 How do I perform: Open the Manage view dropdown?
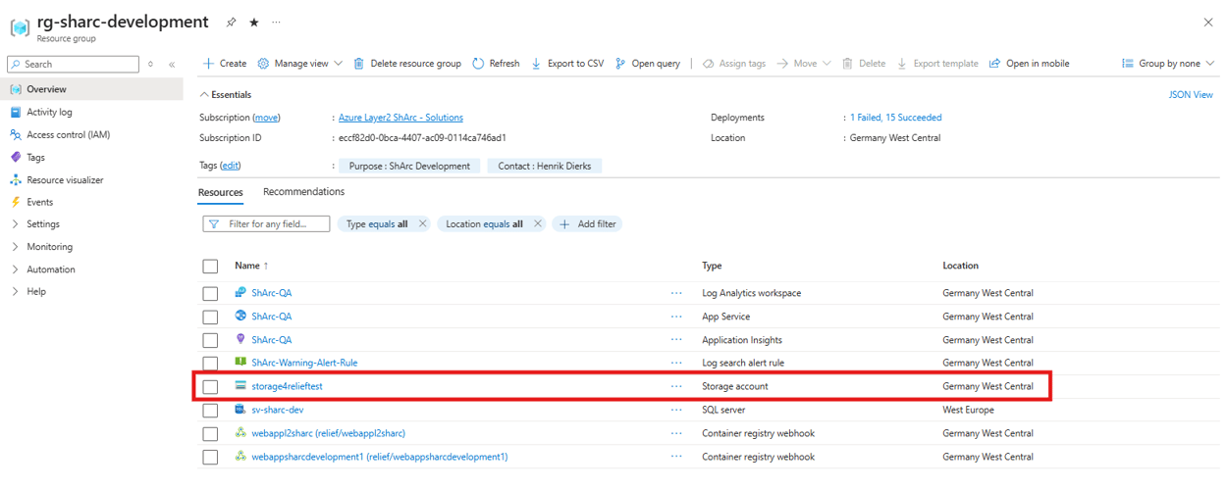click(300, 64)
